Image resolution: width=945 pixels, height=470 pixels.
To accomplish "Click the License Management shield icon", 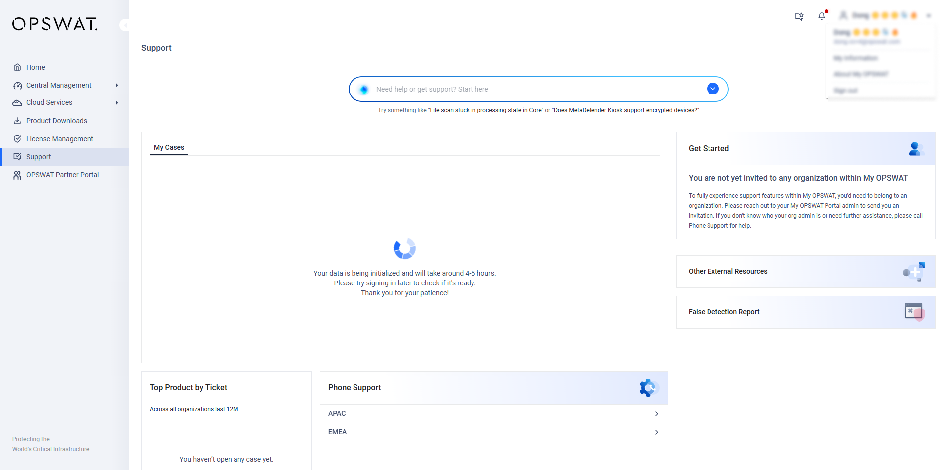I will pos(17,139).
